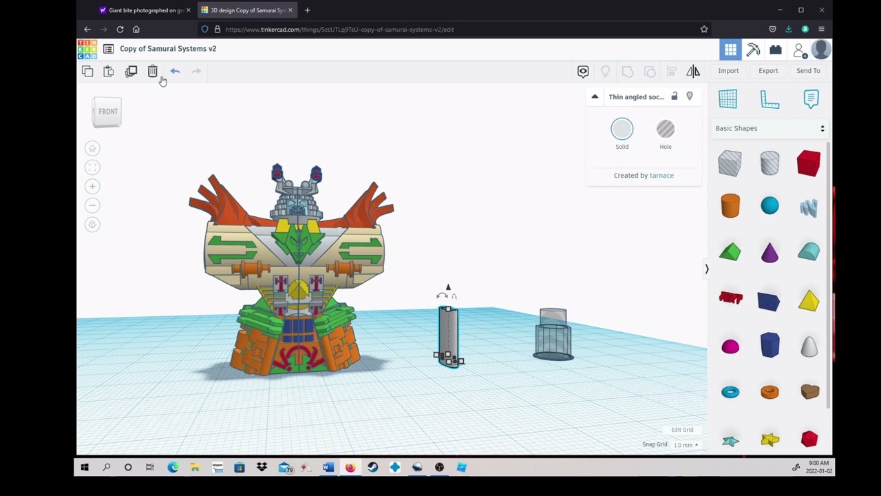Pick the striped Box hole shape
The image size is (881, 496).
point(730,163)
